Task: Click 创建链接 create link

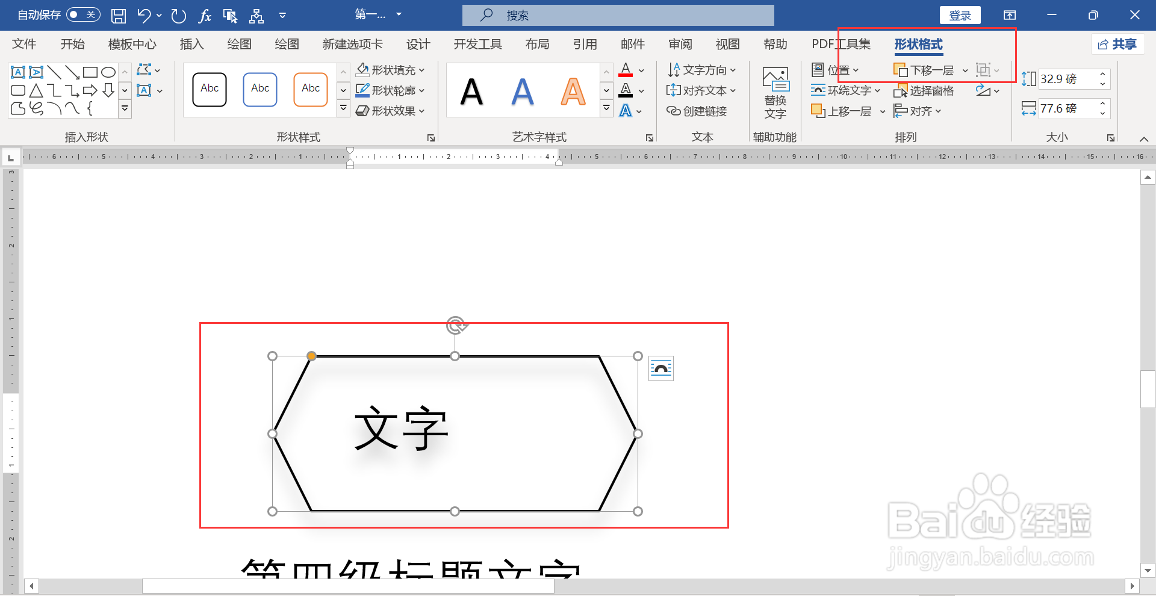Action: [697, 111]
